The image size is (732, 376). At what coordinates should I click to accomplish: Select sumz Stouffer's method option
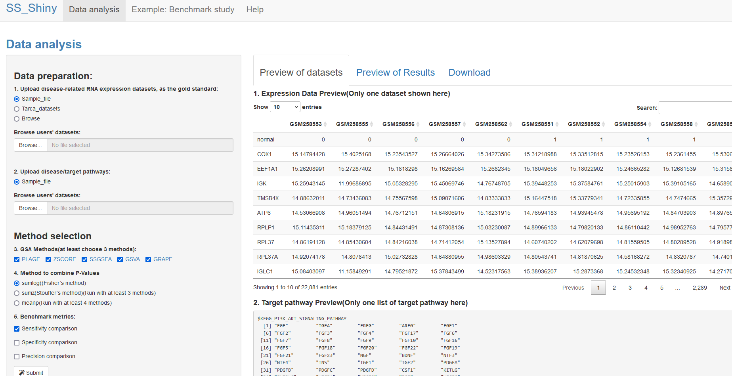17,293
